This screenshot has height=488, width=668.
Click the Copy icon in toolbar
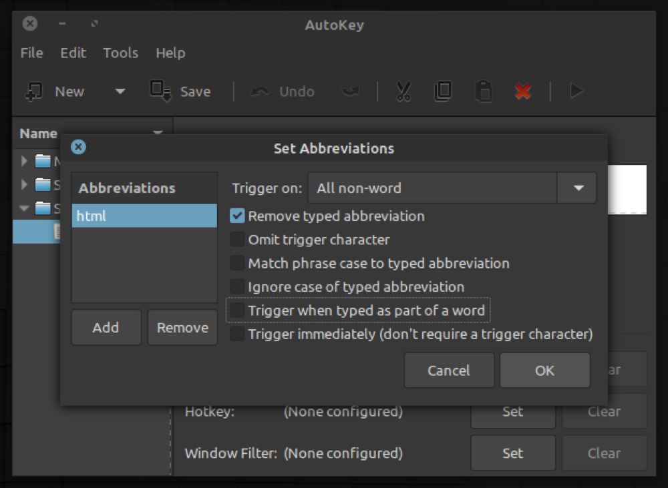443,91
